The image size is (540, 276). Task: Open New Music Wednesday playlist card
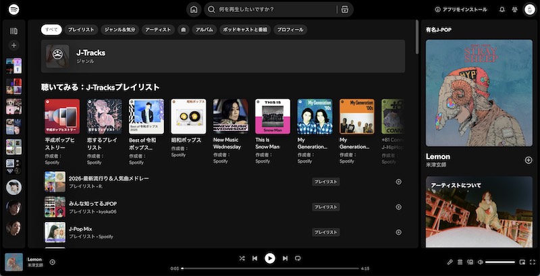(230, 132)
